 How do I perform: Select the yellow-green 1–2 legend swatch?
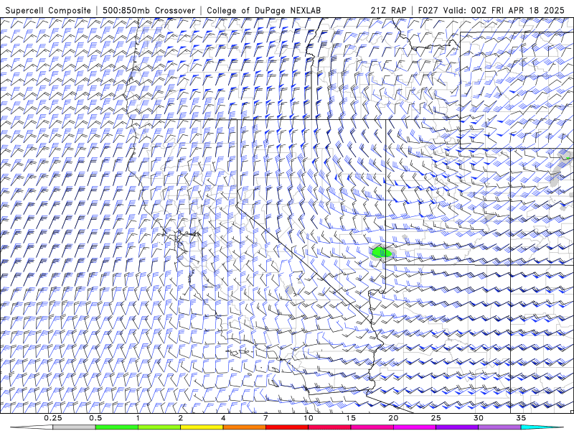pyautogui.click(x=159, y=427)
